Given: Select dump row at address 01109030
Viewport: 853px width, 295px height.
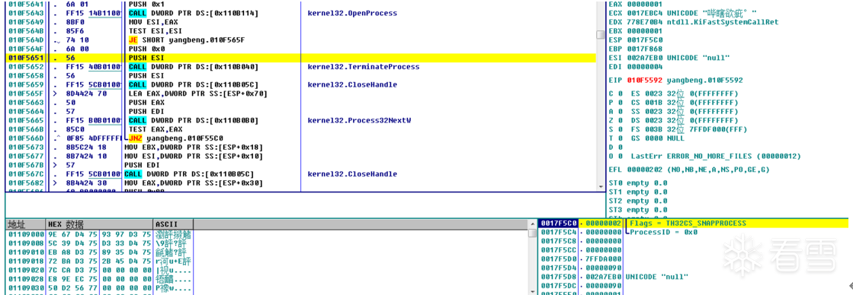Looking at the screenshot, I should tap(99, 288).
